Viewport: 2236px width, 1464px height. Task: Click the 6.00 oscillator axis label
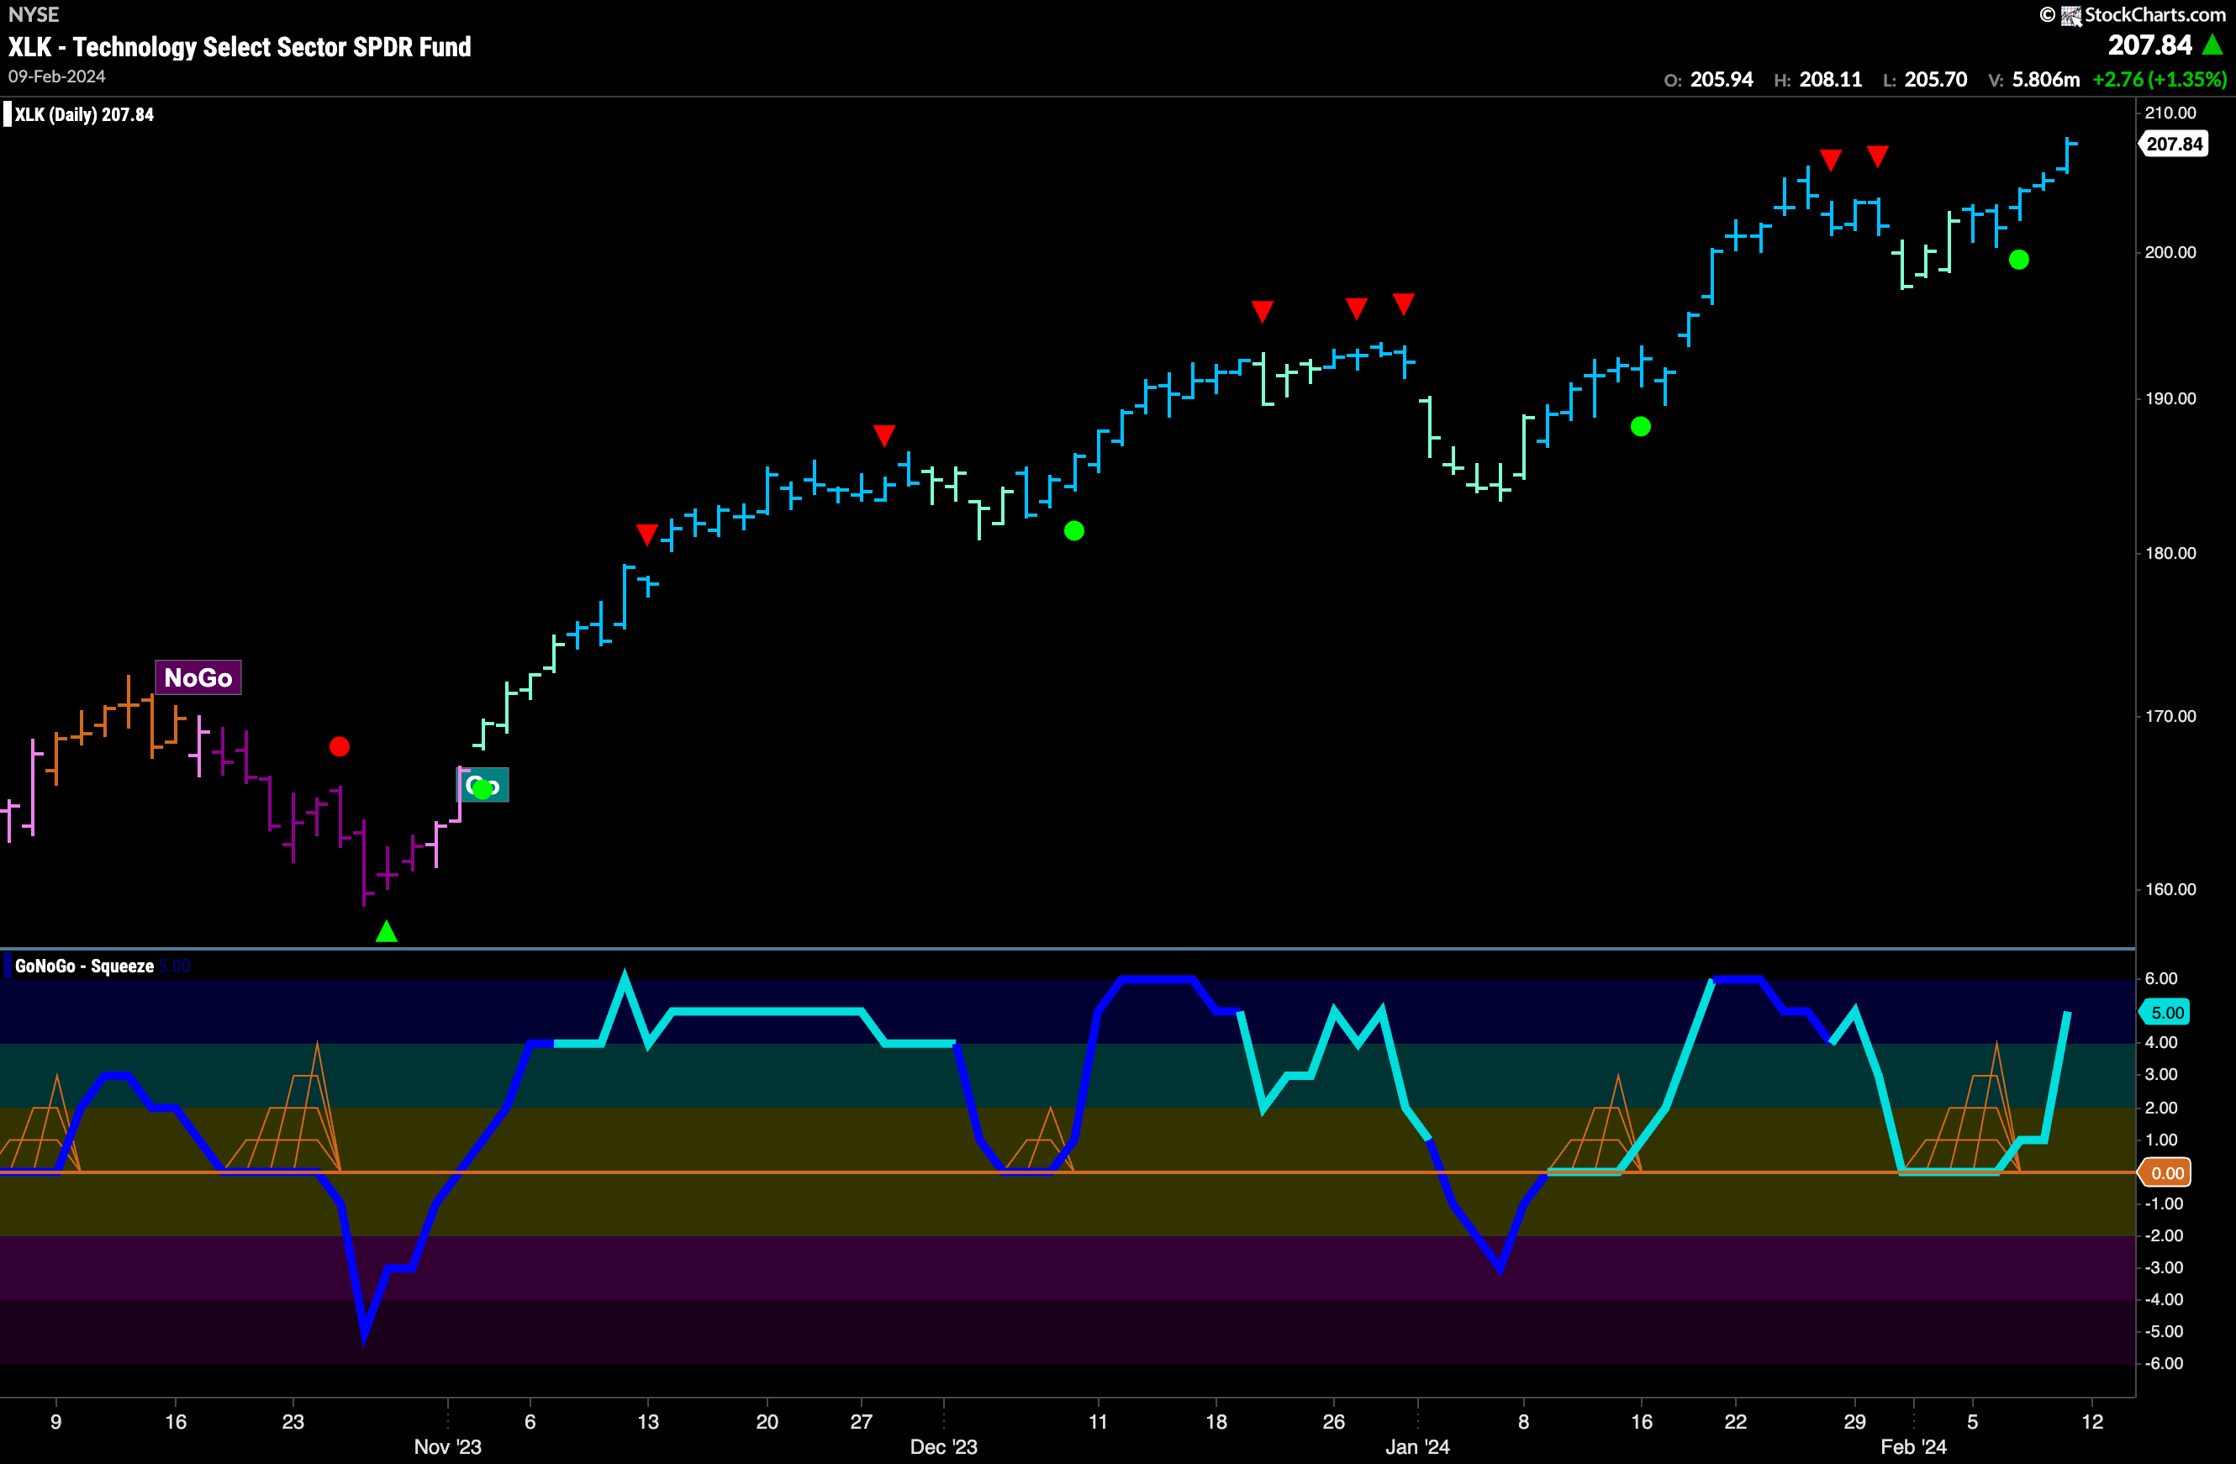click(x=2161, y=978)
